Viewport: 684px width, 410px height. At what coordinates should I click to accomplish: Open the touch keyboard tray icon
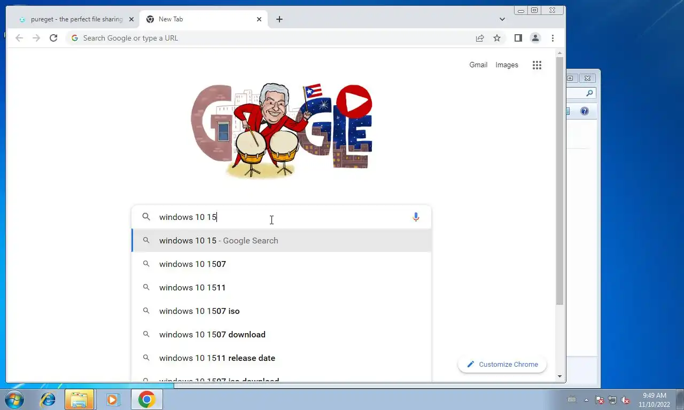[x=572, y=399]
